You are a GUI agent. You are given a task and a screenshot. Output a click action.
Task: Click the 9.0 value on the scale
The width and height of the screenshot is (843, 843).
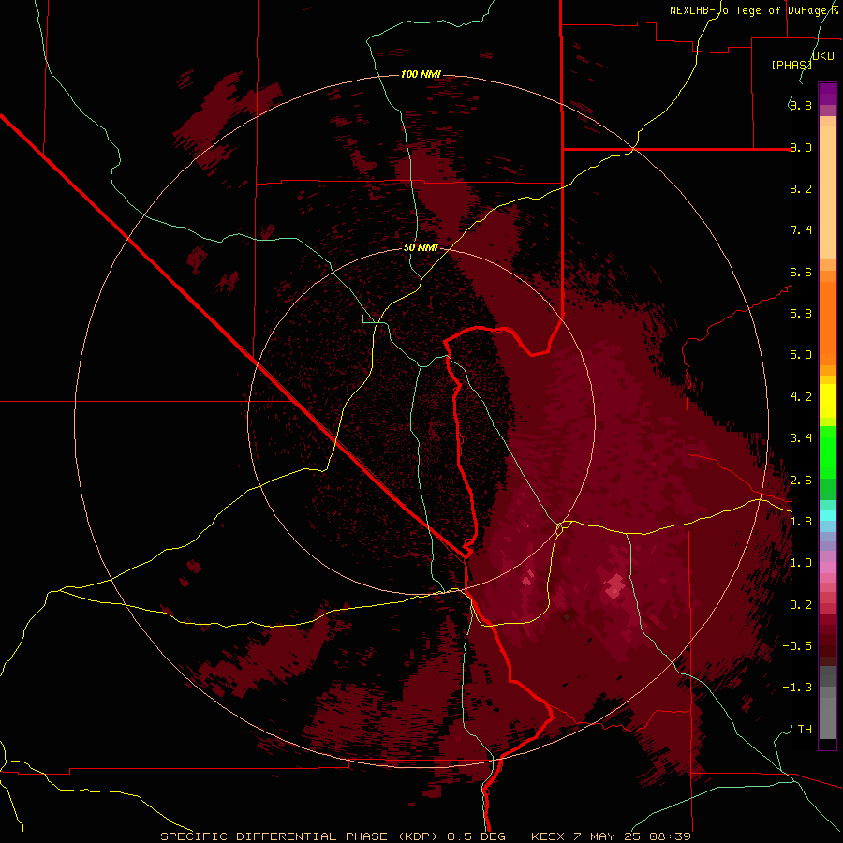tap(801, 147)
